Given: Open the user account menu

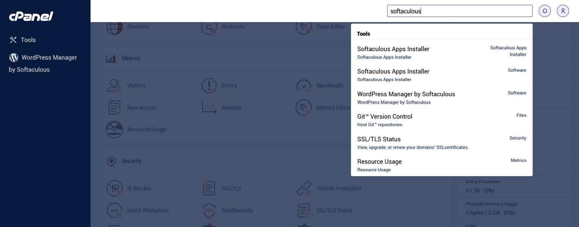Looking at the screenshot, I should [x=563, y=11].
